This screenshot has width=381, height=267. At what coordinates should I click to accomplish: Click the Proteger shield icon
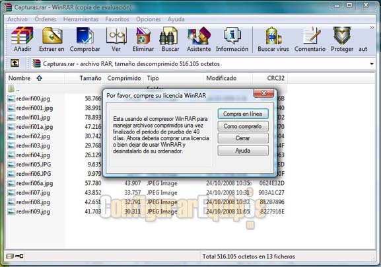[342, 36]
